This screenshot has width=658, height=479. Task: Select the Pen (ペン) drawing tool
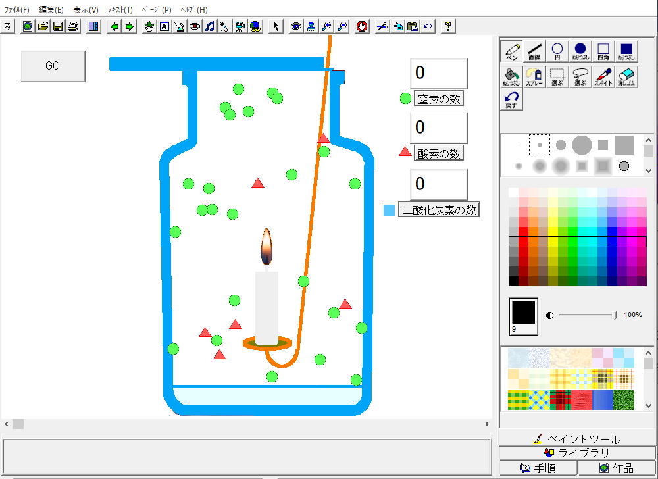tap(511, 51)
